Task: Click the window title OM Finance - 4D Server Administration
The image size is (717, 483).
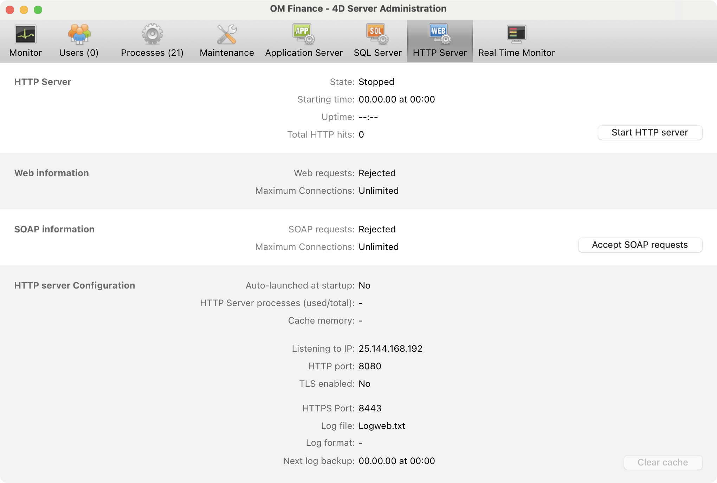Action: click(358, 8)
